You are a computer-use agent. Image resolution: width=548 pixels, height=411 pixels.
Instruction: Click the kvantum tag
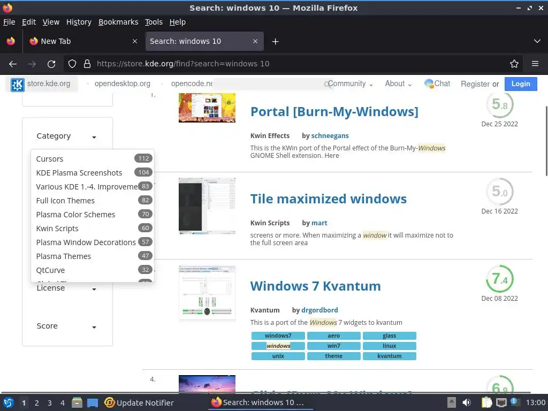pyautogui.click(x=390, y=356)
